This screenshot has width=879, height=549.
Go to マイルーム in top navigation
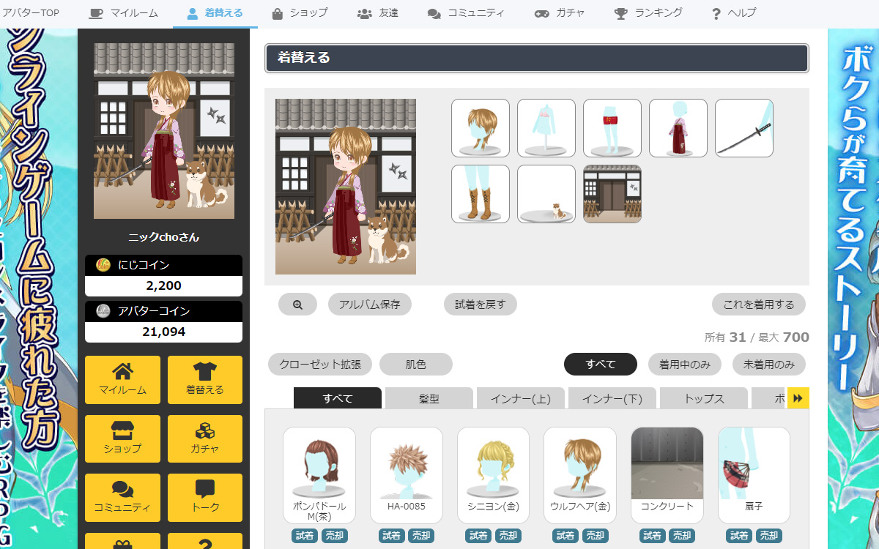tap(123, 13)
